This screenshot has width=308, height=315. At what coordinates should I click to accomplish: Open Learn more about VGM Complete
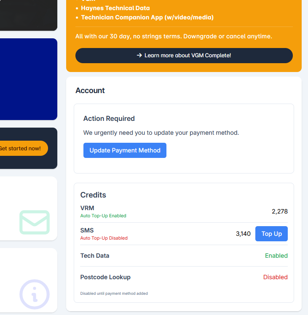[184, 56]
